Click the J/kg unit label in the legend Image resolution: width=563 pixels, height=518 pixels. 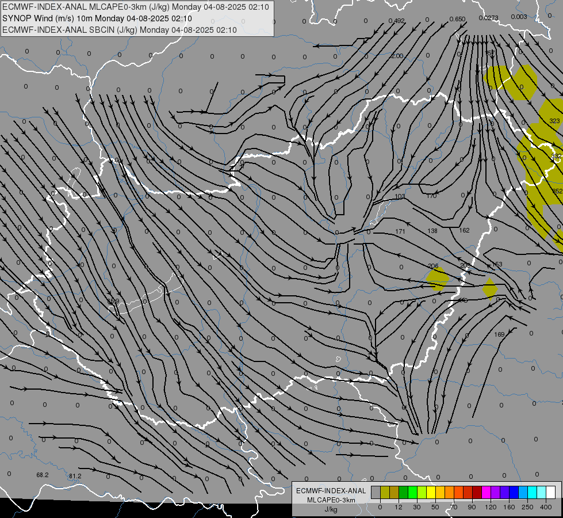click(331, 509)
